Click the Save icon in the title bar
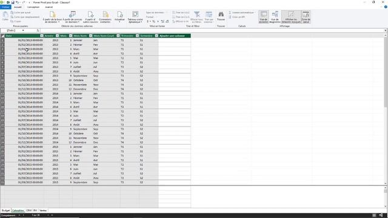The width and height of the screenshot is (388, 218). click(x=13, y=2)
